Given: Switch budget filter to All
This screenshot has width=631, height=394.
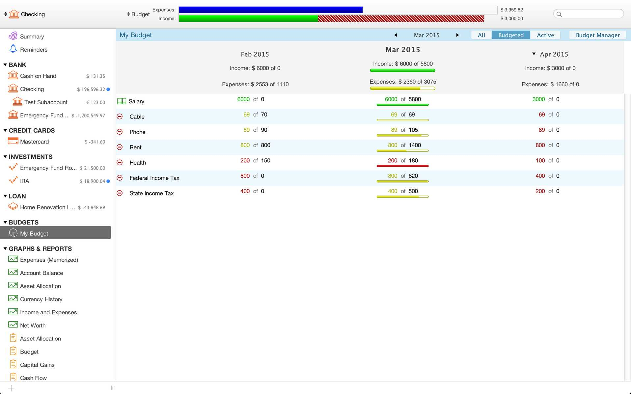Looking at the screenshot, I should click(481, 35).
